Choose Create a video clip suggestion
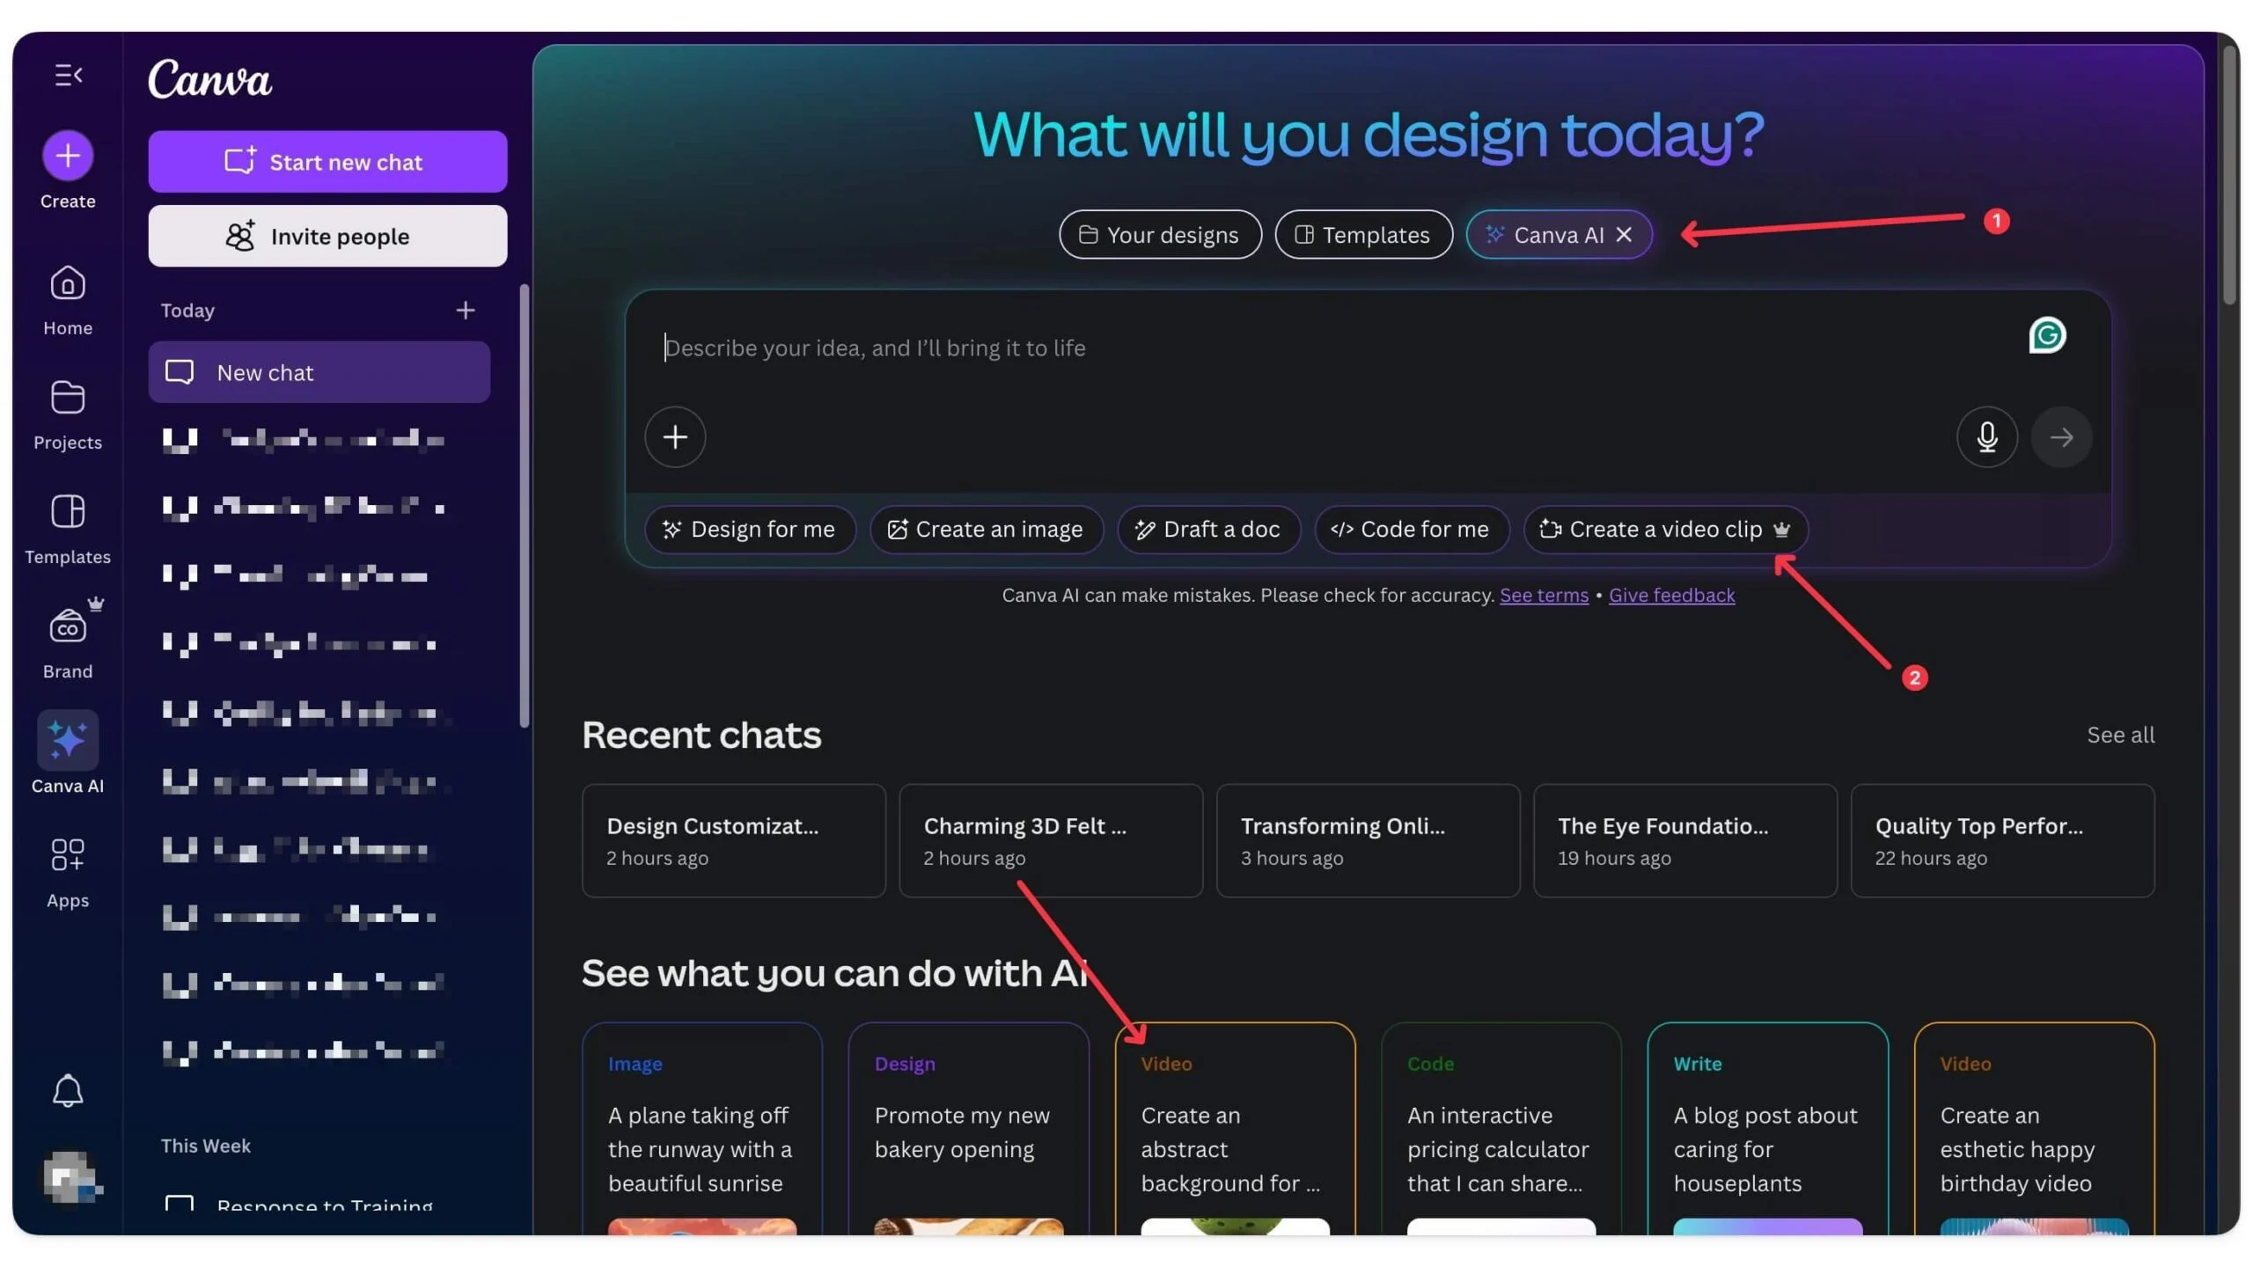The height and width of the screenshot is (1267, 2253). coord(1665,530)
